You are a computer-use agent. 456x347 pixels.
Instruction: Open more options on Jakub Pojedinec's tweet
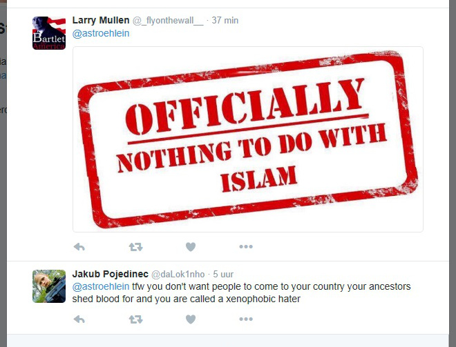tap(246, 319)
